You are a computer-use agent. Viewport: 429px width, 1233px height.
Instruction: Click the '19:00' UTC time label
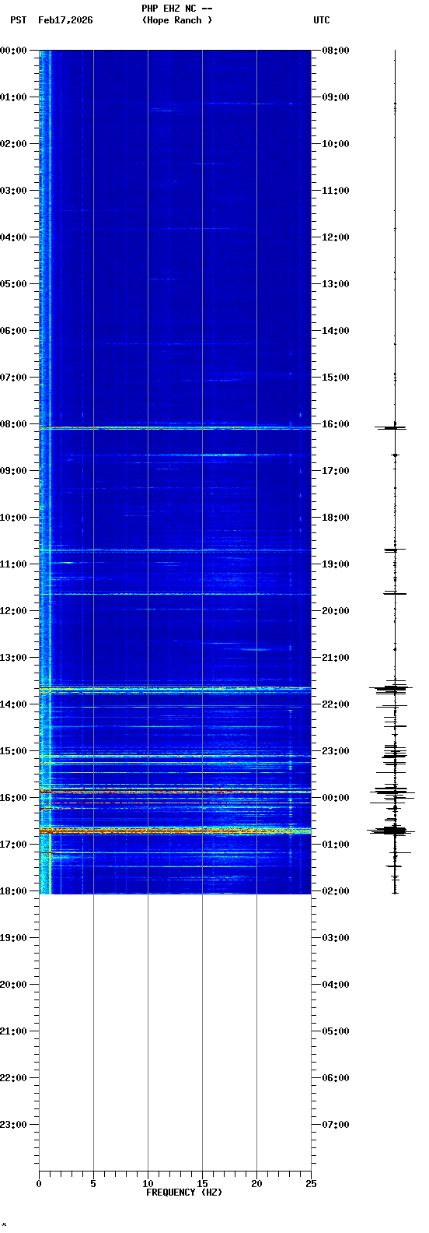click(336, 564)
